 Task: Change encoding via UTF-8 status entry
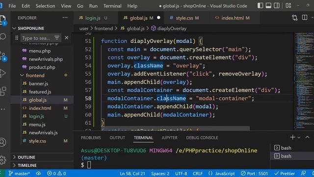(x=181, y=174)
